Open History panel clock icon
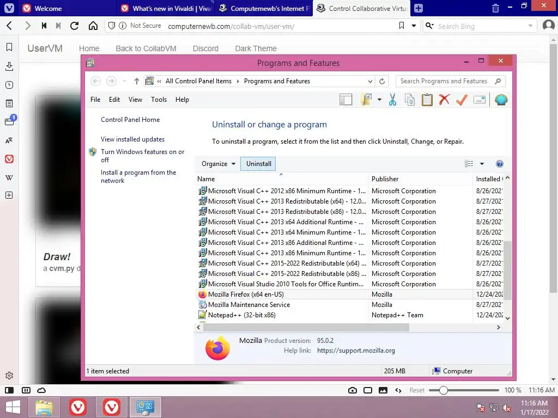The width and height of the screenshot is (558, 418). [x=9, y=85]
